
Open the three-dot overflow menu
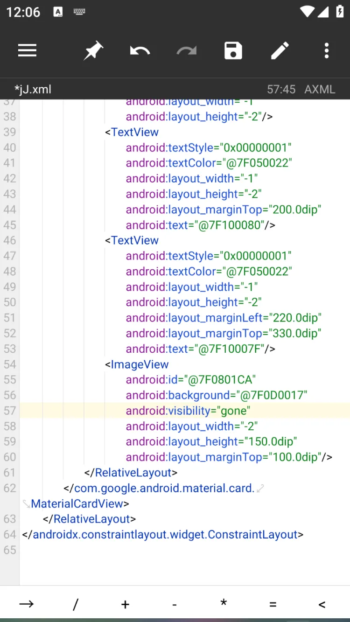(x=327, y=50)
